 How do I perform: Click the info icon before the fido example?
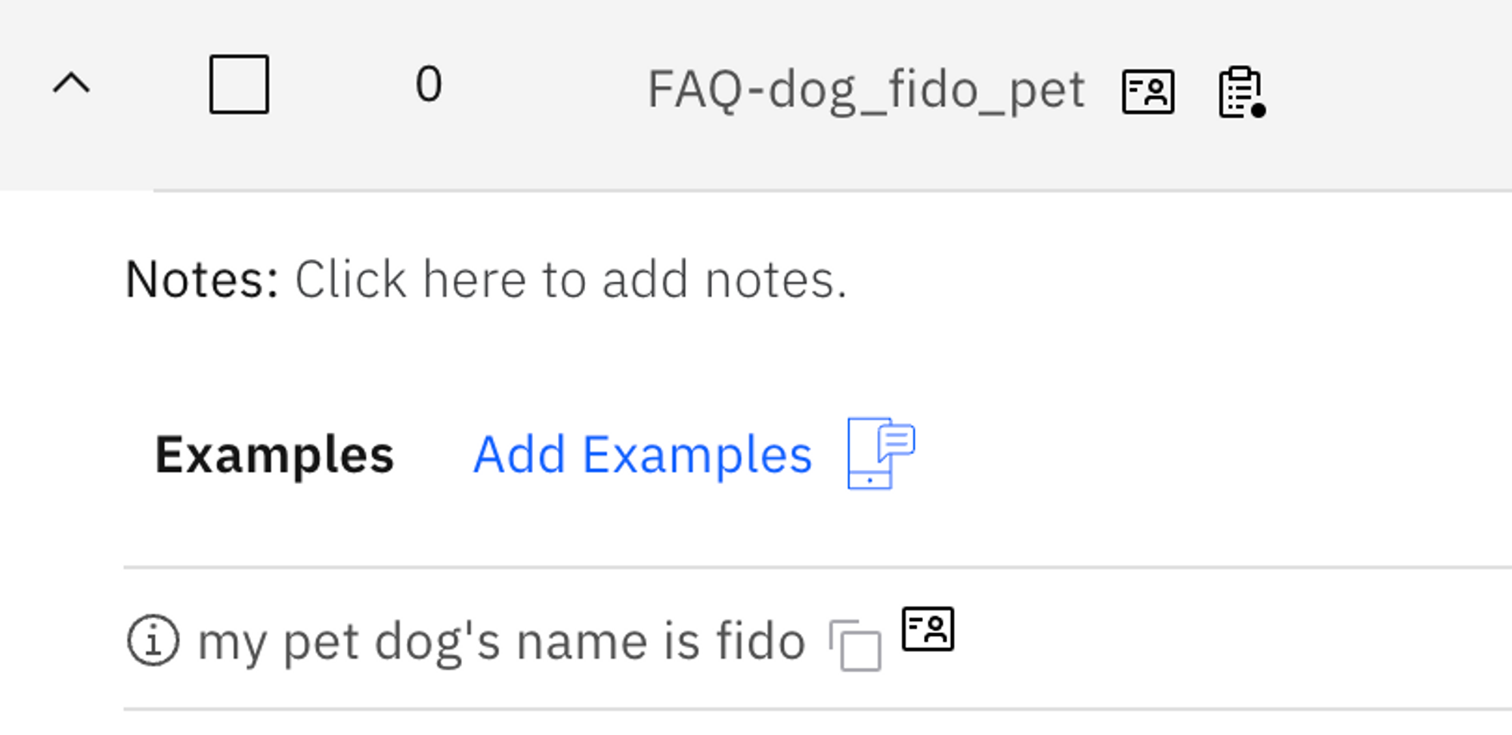coord(153,641)
